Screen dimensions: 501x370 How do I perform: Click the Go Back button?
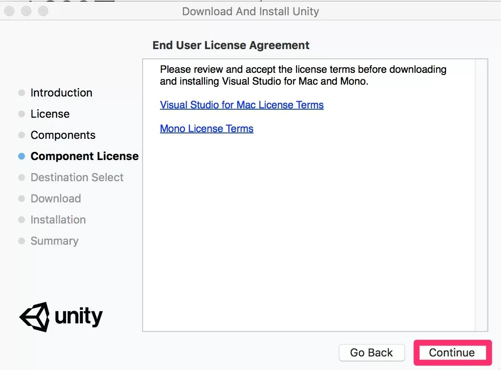pyautogui.click(x=372, y=352)
